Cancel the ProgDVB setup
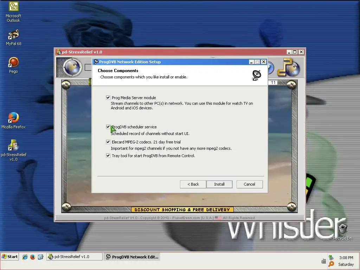This screenshot has height=270, width=360. (250, 184)
